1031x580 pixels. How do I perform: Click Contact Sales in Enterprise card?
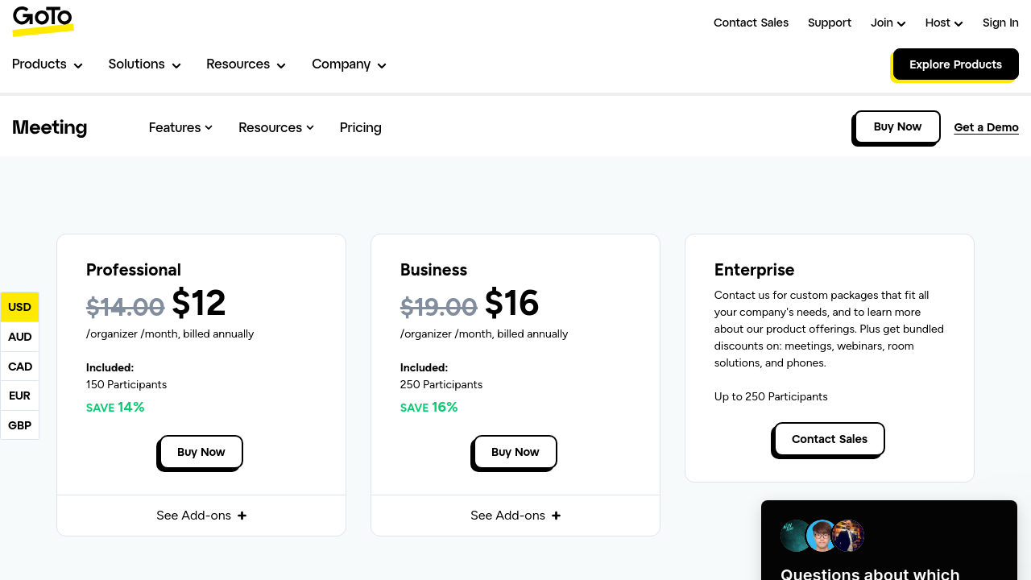click(829, 439)
